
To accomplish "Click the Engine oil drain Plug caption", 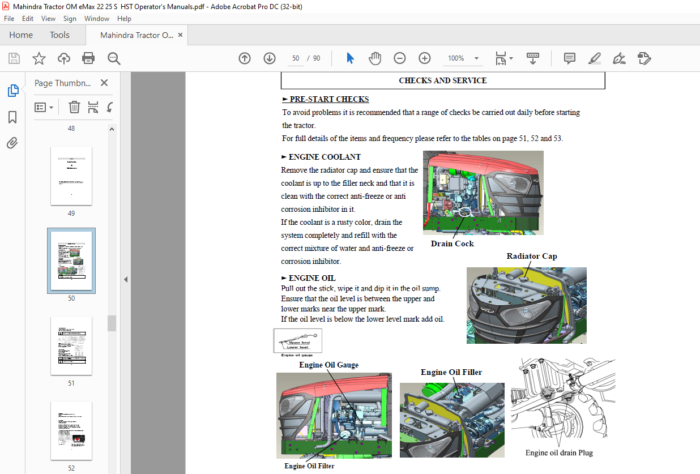I will tap(559, 452).
